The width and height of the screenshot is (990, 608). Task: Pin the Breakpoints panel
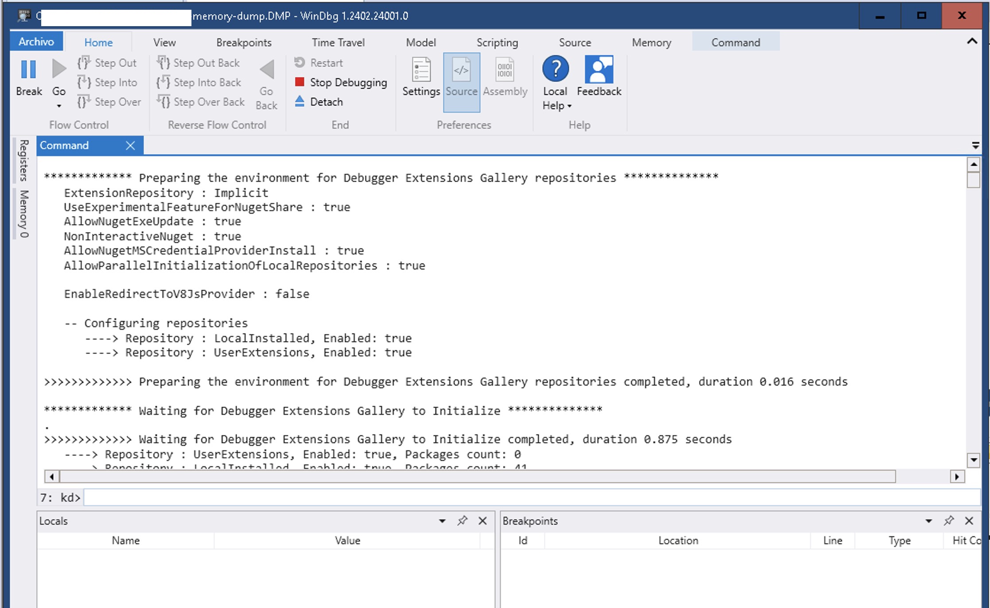coord(949,521)
